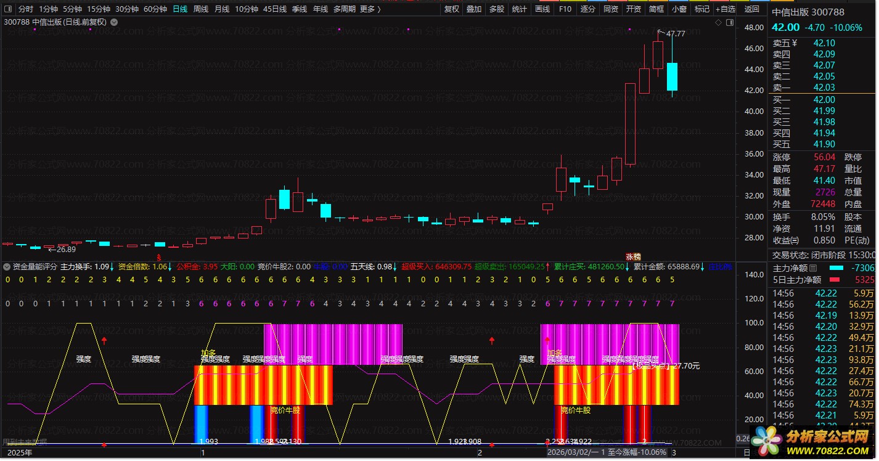Click the 叠加 overlay button
Screen dimensions: 879x461
[x=474, y=9]
